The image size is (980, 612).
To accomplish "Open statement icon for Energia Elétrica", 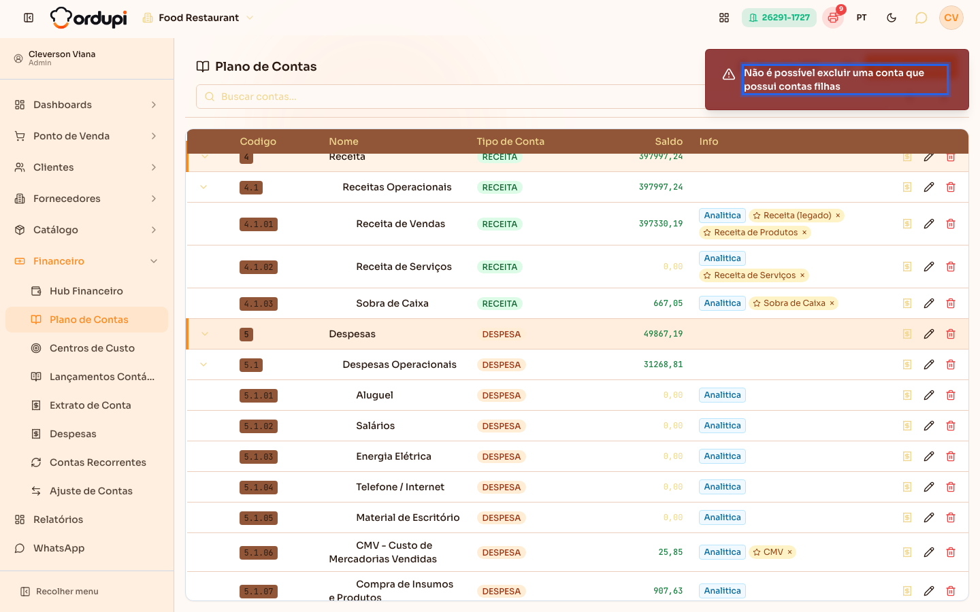I will [x=907, y=456].
